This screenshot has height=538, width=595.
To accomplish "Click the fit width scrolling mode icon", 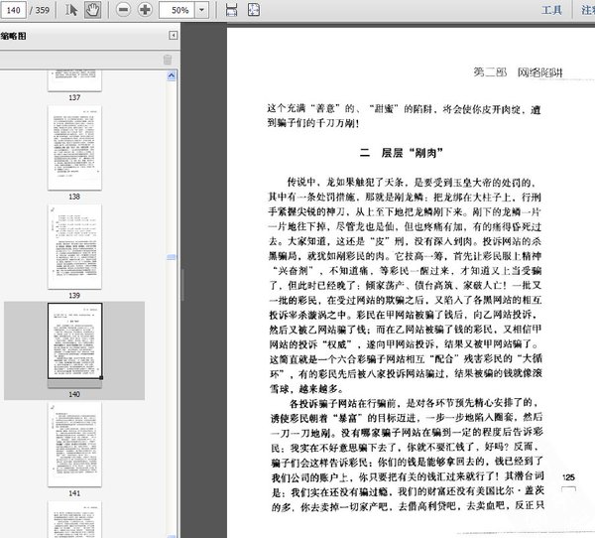I will click(x=231, y=10).
